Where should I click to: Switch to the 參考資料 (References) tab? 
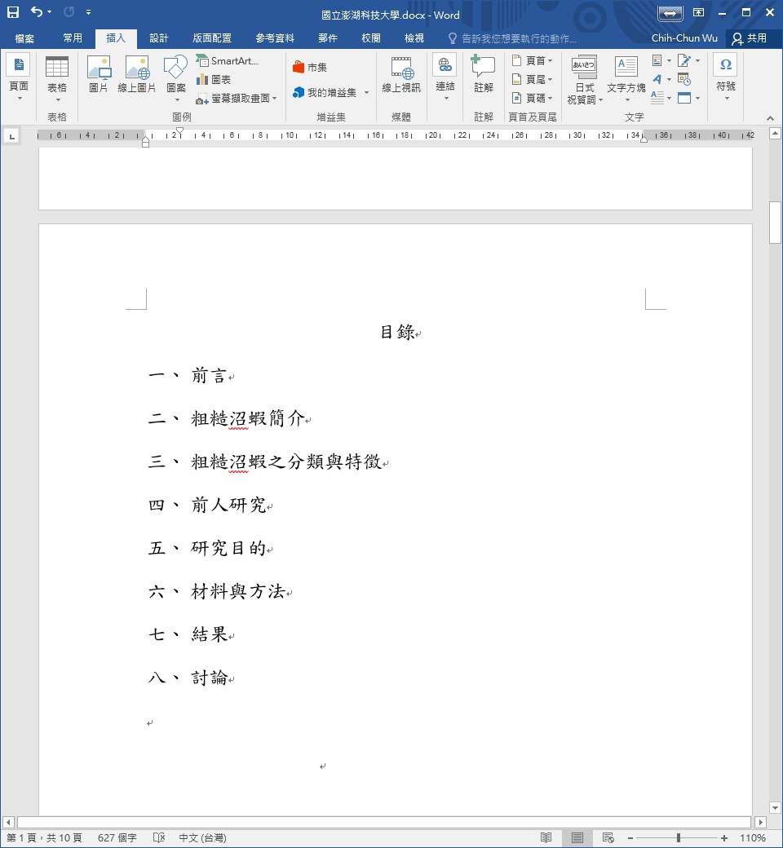(x=274, y=38)
